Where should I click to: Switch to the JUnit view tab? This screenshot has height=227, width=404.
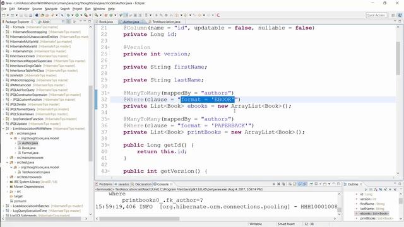44,22
